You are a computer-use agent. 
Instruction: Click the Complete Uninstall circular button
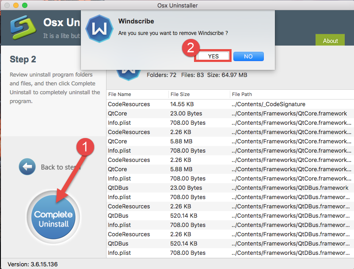53,216
